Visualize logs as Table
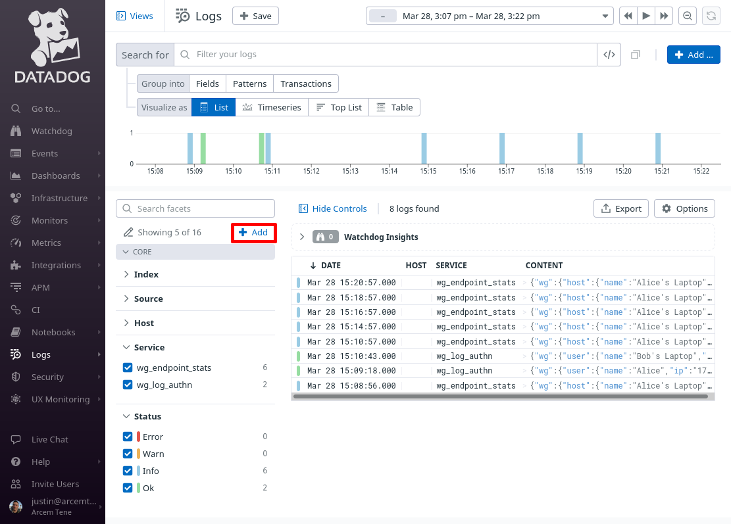The image size is (731, 524). point(394,108)
